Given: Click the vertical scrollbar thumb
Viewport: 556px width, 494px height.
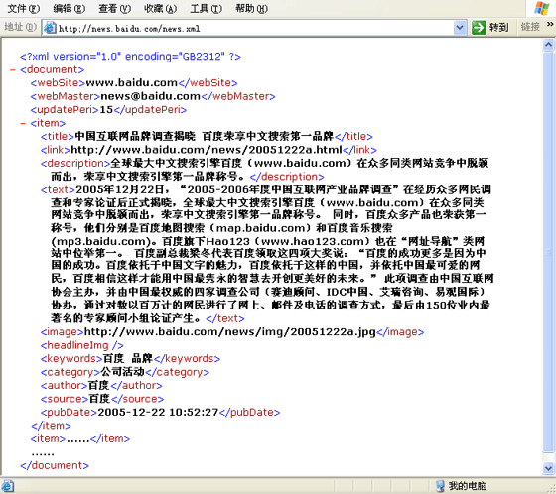Looking at the screenshot, I should click(x=548, y=252).
